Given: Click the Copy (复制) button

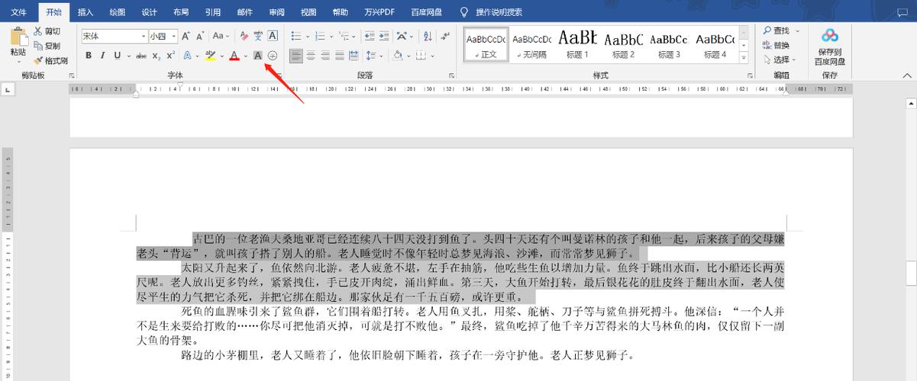Looking at the screenshot, I should [x=47, y=46].
